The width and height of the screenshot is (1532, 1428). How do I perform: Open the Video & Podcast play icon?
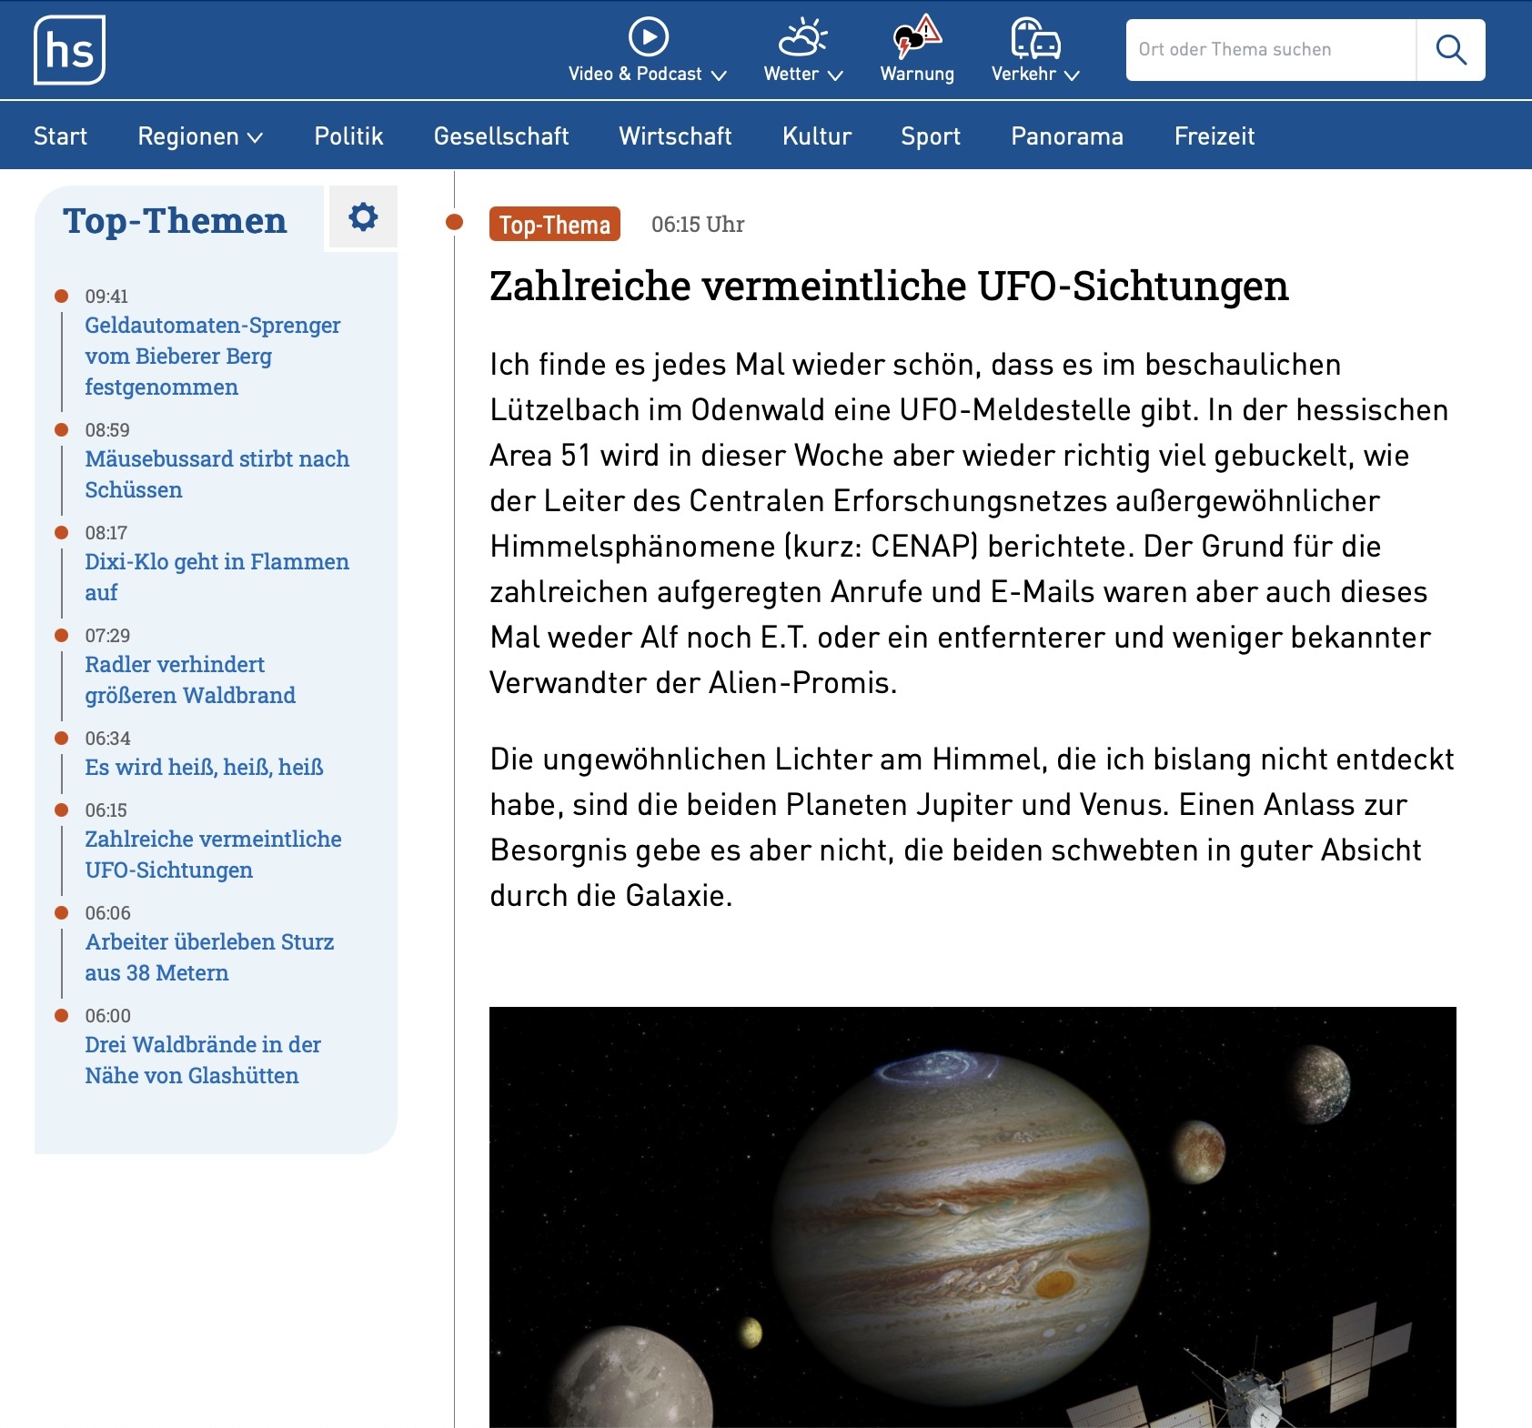click(649, 37)
